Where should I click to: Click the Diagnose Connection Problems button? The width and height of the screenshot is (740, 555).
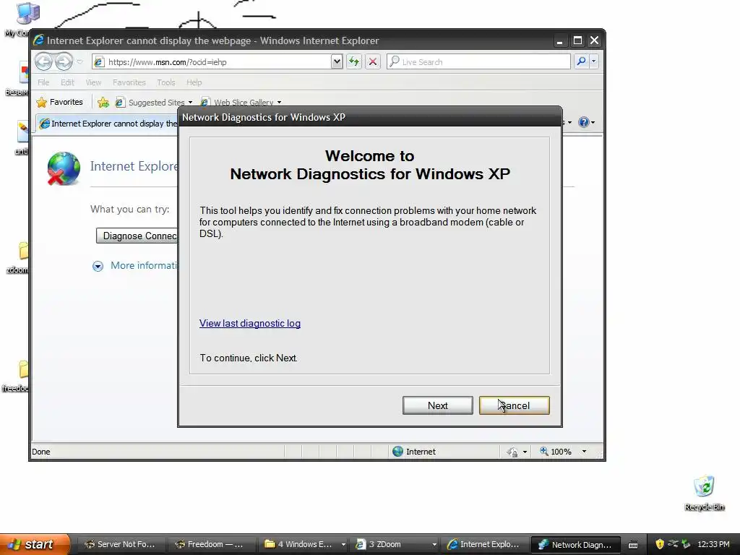(x=137, y=236)
